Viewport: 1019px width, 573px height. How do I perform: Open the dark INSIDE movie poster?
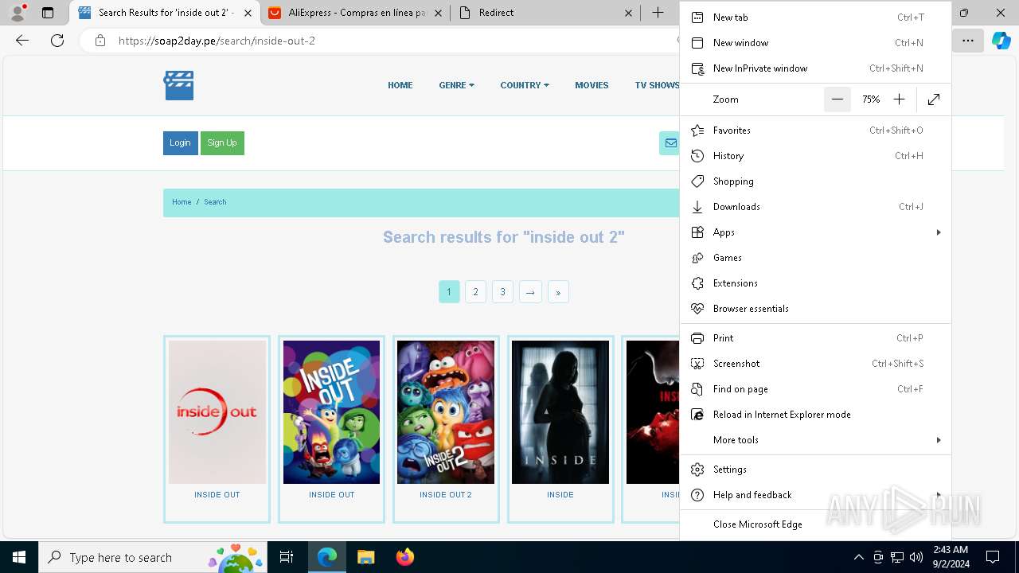click(x=560, y=412)
